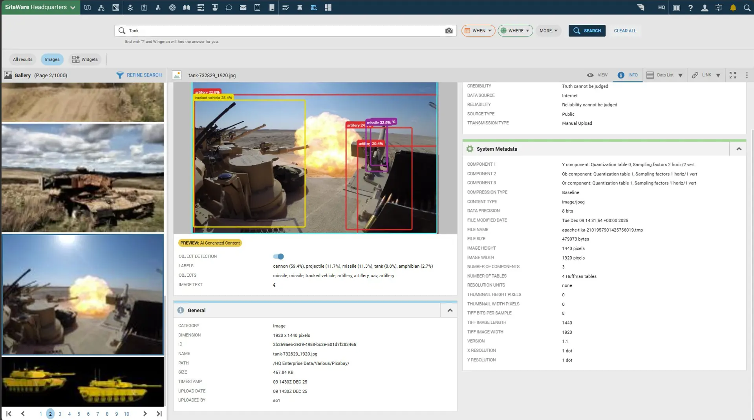Open the open-book icon in toolbar

click(x=187, y=7)
